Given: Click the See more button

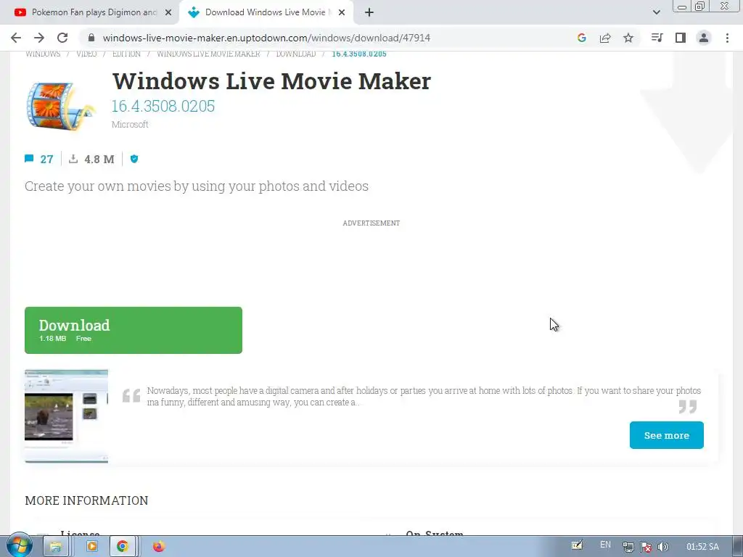Looking at the screenshot, I should click(666, 435).
